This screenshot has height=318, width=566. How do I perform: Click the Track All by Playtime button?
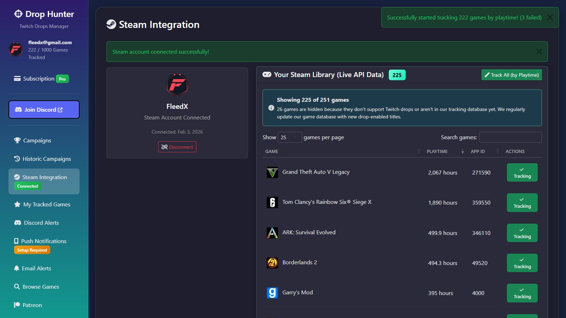click(511, 75)
